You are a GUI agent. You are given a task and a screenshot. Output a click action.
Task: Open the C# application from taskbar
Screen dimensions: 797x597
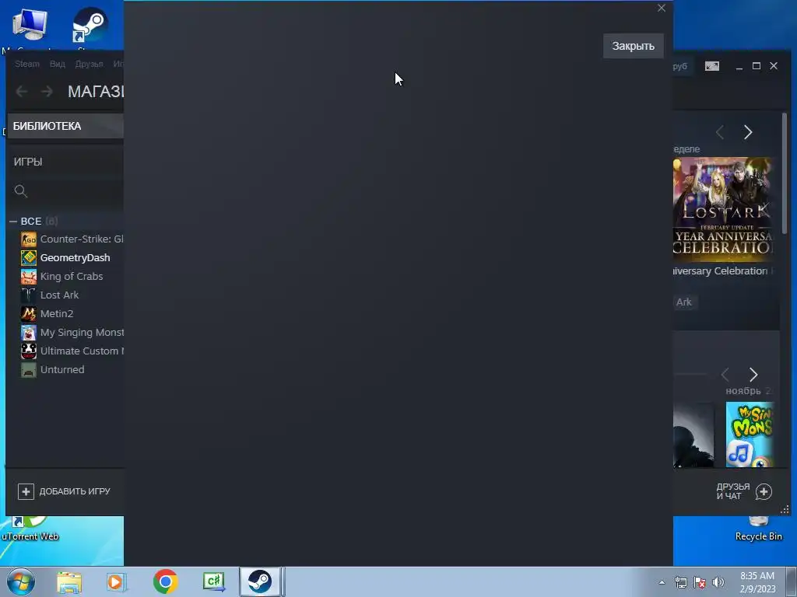pyautogui.click(x=213, y=581)
